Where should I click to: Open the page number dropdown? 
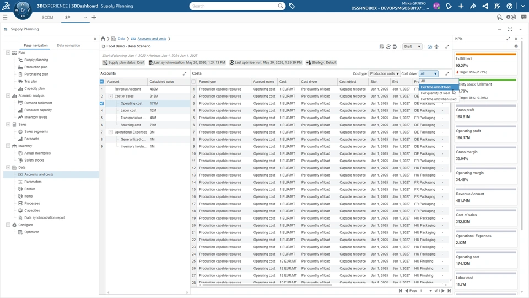[x=430, y=291]
